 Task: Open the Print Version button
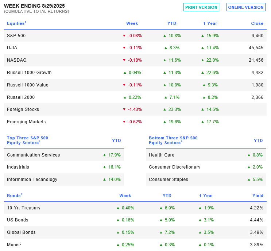[201, 7]
